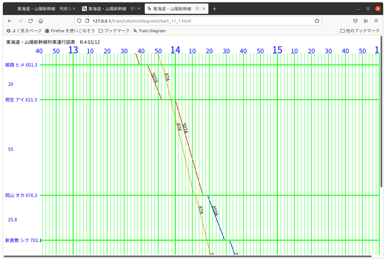The width and height of the screenshot is (386, 261).
Task: Open the Firefox home page
Action: [x=41, y=21]
